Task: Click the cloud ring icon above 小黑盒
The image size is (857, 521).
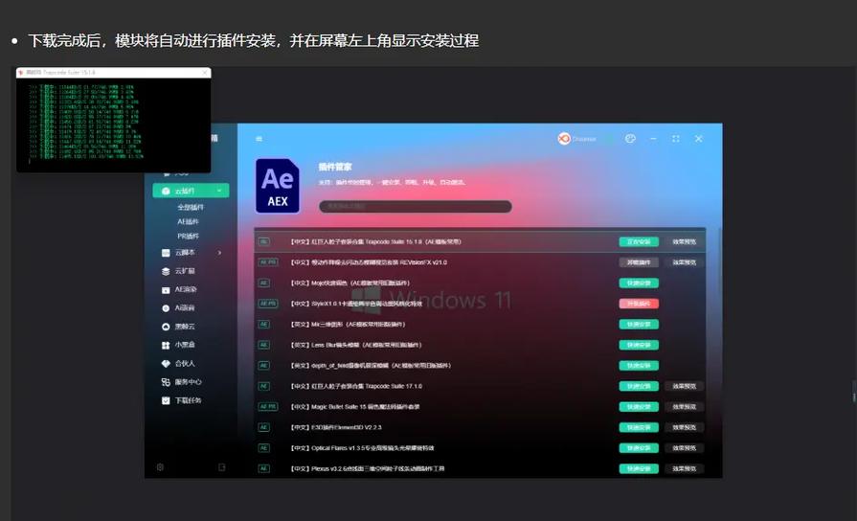Action: pyautogui.click(x=166, y=327)
